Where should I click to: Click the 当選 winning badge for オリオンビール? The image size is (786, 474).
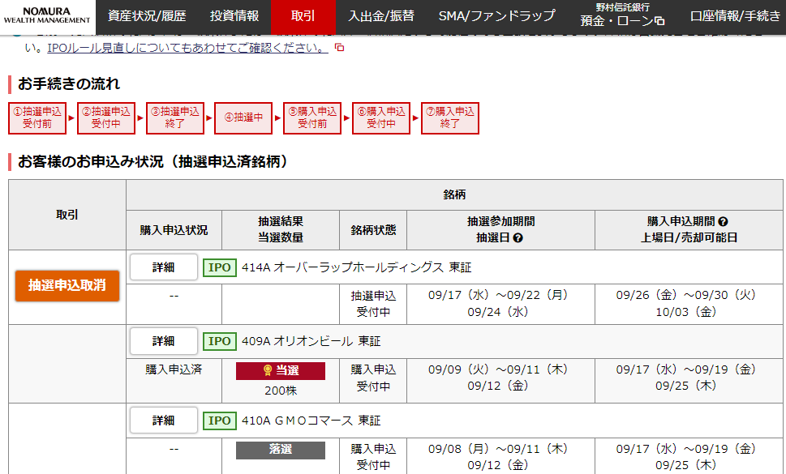(x=281, y=370)
